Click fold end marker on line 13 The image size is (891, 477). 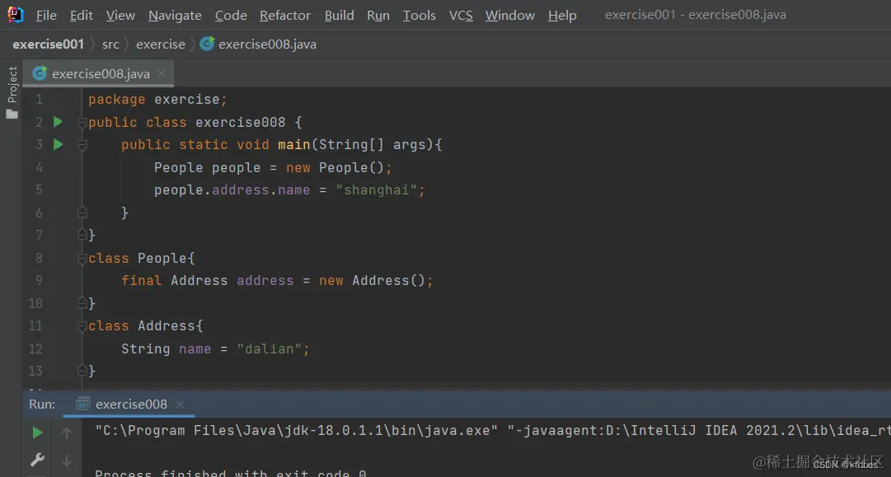point(82,370)
